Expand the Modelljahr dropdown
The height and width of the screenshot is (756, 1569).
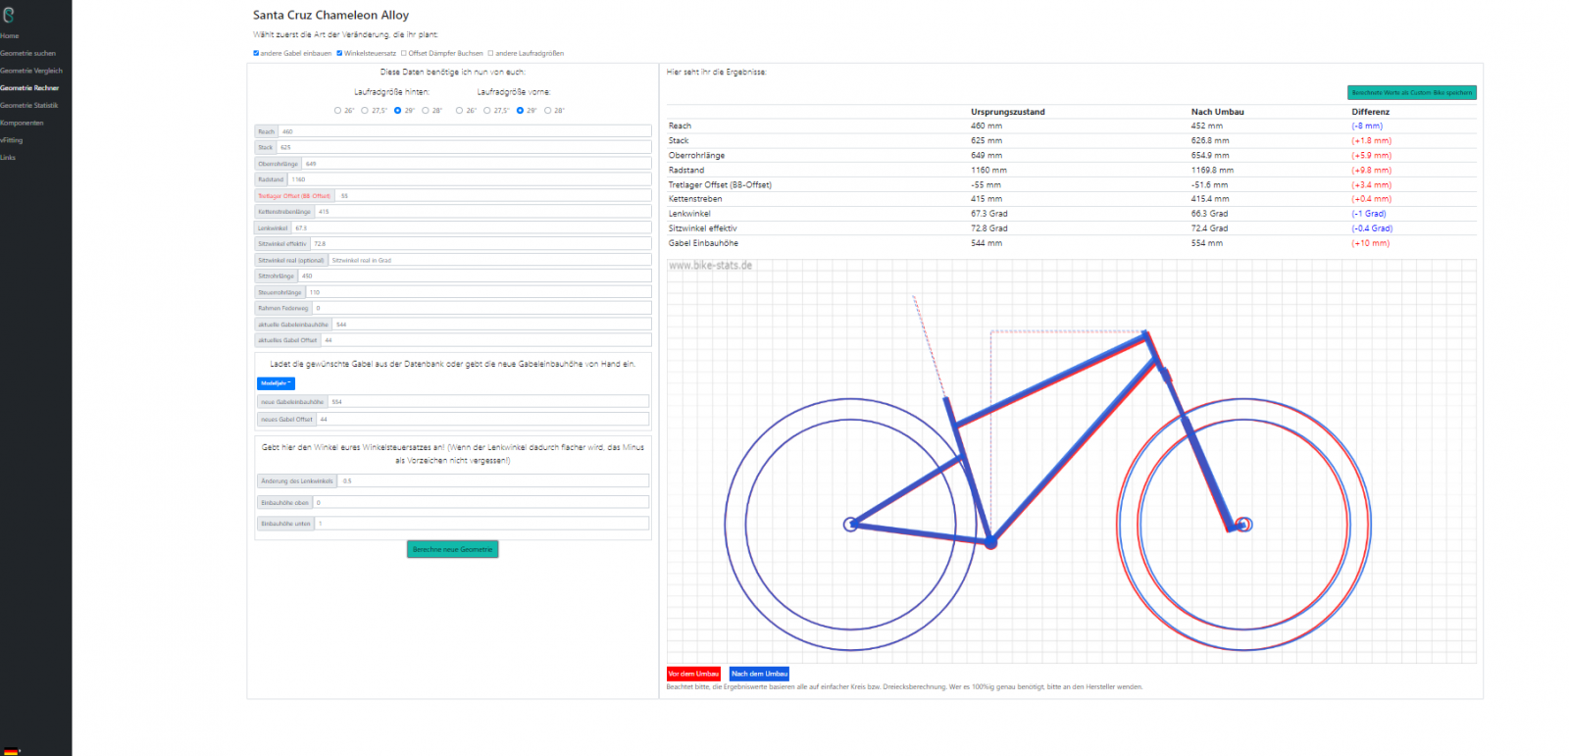tap(276, 383)
